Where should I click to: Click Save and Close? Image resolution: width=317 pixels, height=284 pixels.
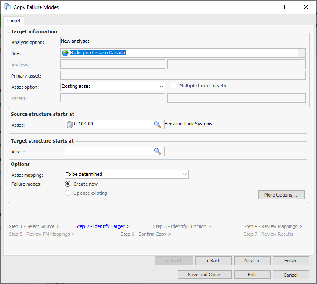(x=204, y=275)
